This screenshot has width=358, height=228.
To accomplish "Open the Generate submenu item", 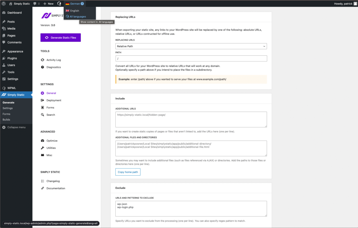I will click(x=8, y=102).
